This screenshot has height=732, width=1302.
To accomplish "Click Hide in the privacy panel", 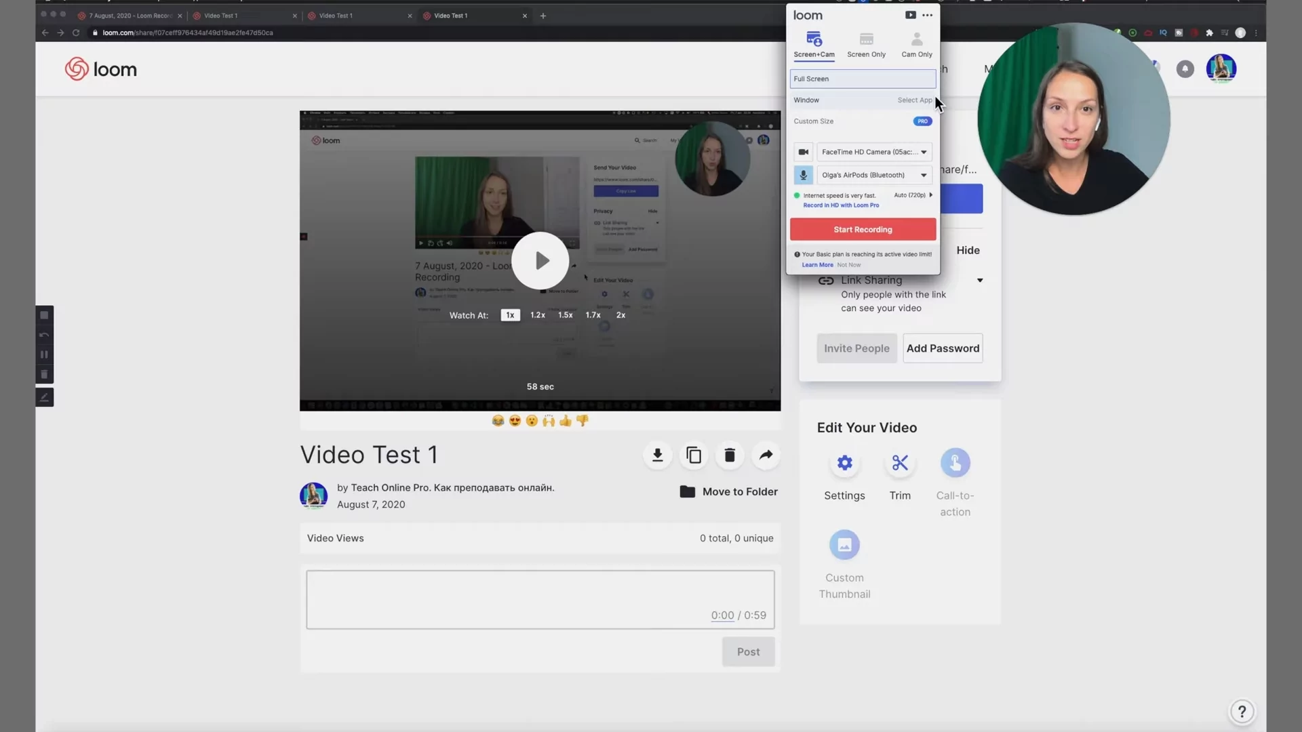I will click(968, 251).
